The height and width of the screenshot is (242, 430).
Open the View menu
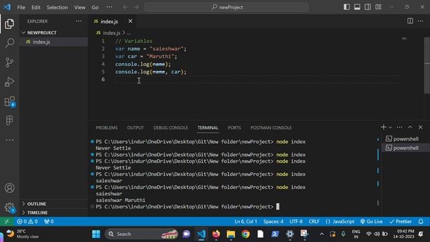click(79, 7)
